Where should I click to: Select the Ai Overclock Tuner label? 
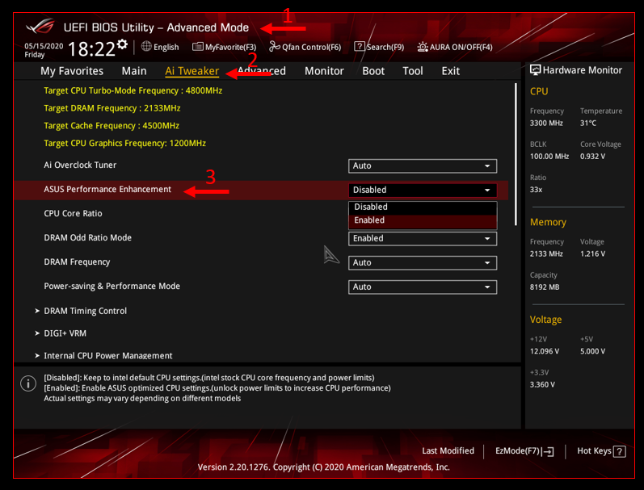click(x=80, y=165)
